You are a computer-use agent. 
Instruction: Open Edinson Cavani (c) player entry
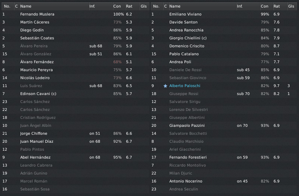(38, 94)
